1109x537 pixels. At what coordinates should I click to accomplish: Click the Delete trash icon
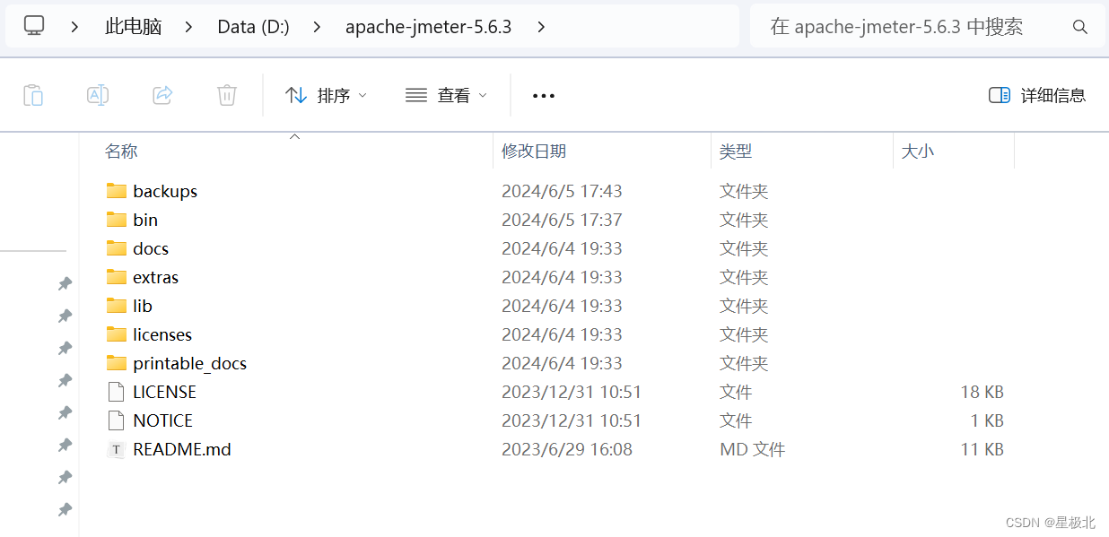pos(226,95)
